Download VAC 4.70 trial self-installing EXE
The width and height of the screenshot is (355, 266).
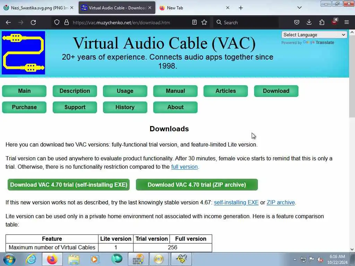click(x=69, y=185)
